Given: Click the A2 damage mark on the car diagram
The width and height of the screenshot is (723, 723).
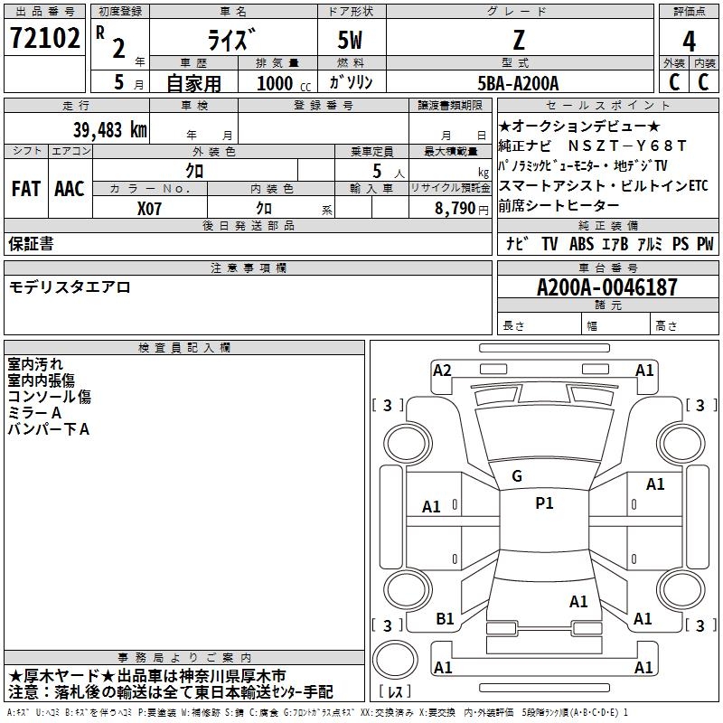Looking at the screenshot, I should click(442, 370).
